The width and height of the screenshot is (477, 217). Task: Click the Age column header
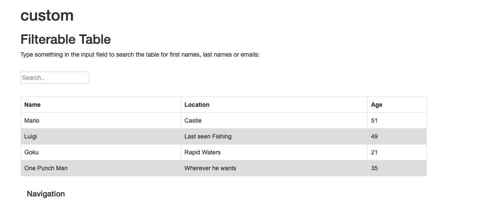click(376, 105)
